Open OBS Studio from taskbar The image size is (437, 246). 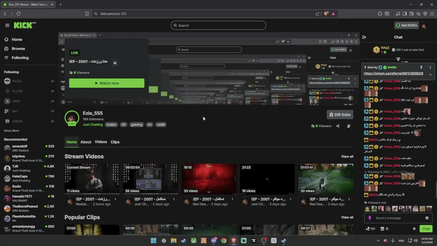(264, 241)
